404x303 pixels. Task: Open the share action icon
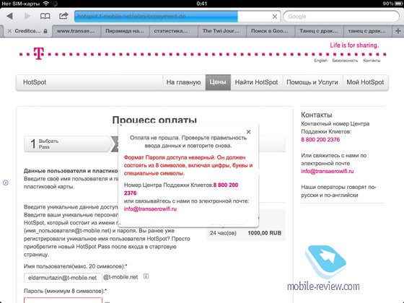pyautogui.click(x=63, y=16)
